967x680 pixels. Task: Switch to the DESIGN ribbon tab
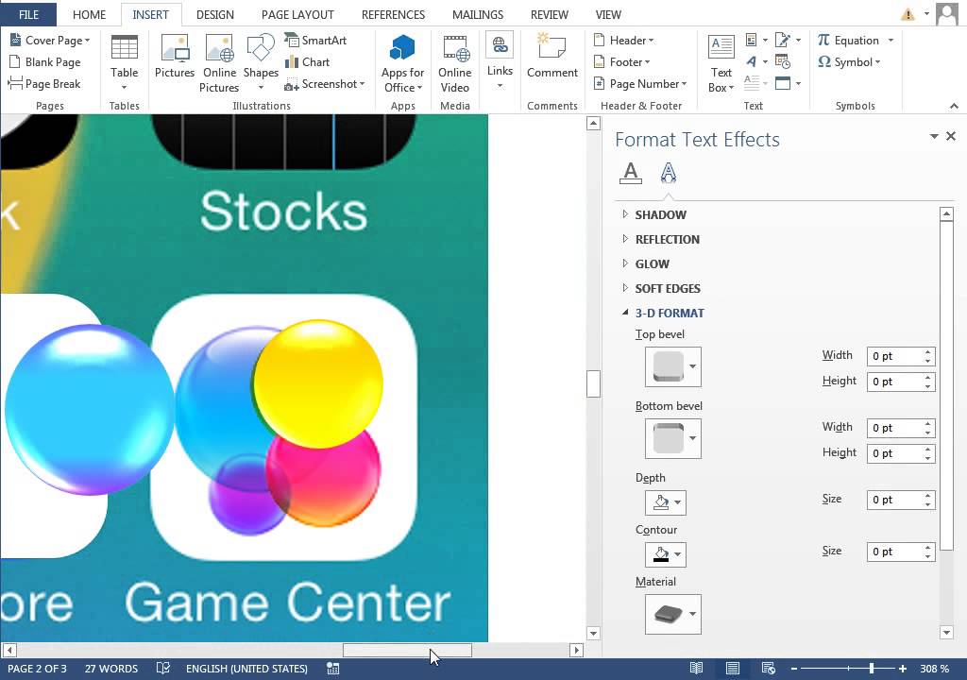(214, 14)
